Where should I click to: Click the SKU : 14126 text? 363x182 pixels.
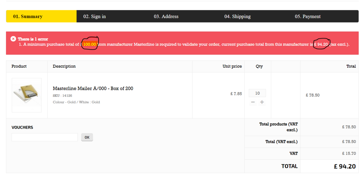click(62, 96)
